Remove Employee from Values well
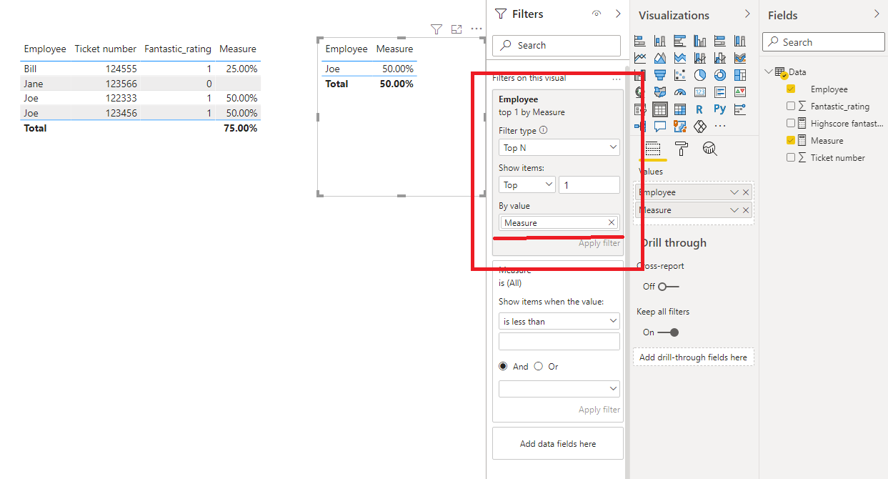The height and width of the screenshot is (479, 888). click(746, 192)
